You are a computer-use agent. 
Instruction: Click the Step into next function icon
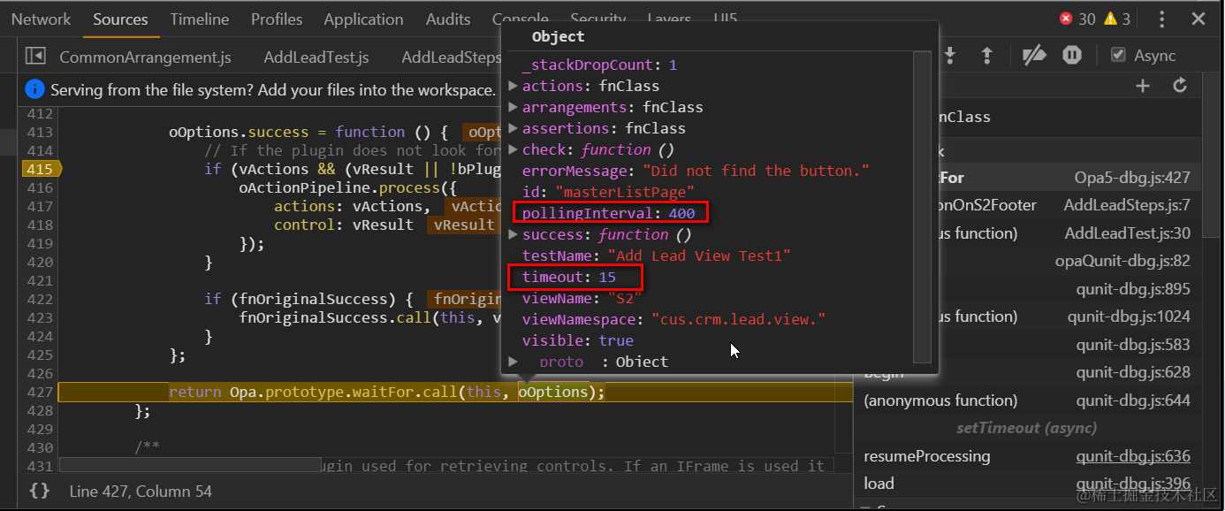coord(950,55)
